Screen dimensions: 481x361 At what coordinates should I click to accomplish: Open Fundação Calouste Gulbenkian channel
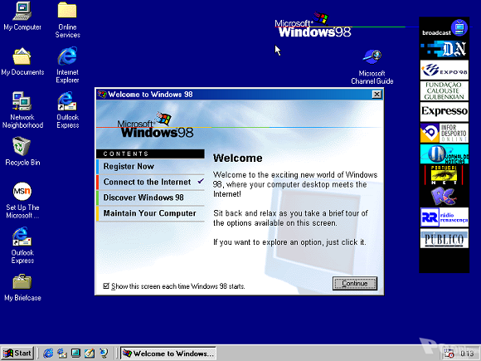[x=445, y=90]
